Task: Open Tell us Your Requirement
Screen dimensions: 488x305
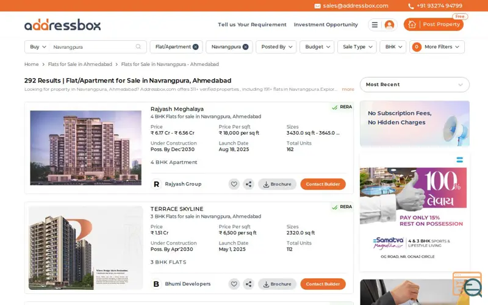Action: pos(252,24)
